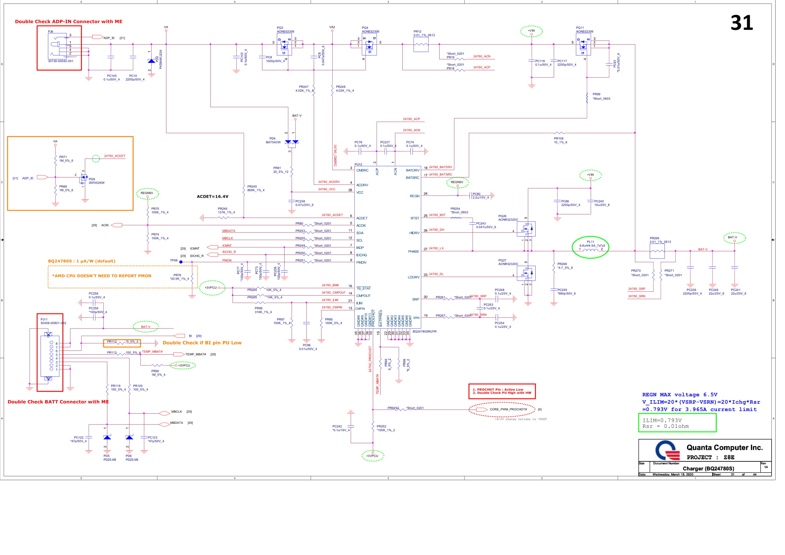The image size is (785, 555).
Task: Click the page number 31
Action: tap(741, 23)
